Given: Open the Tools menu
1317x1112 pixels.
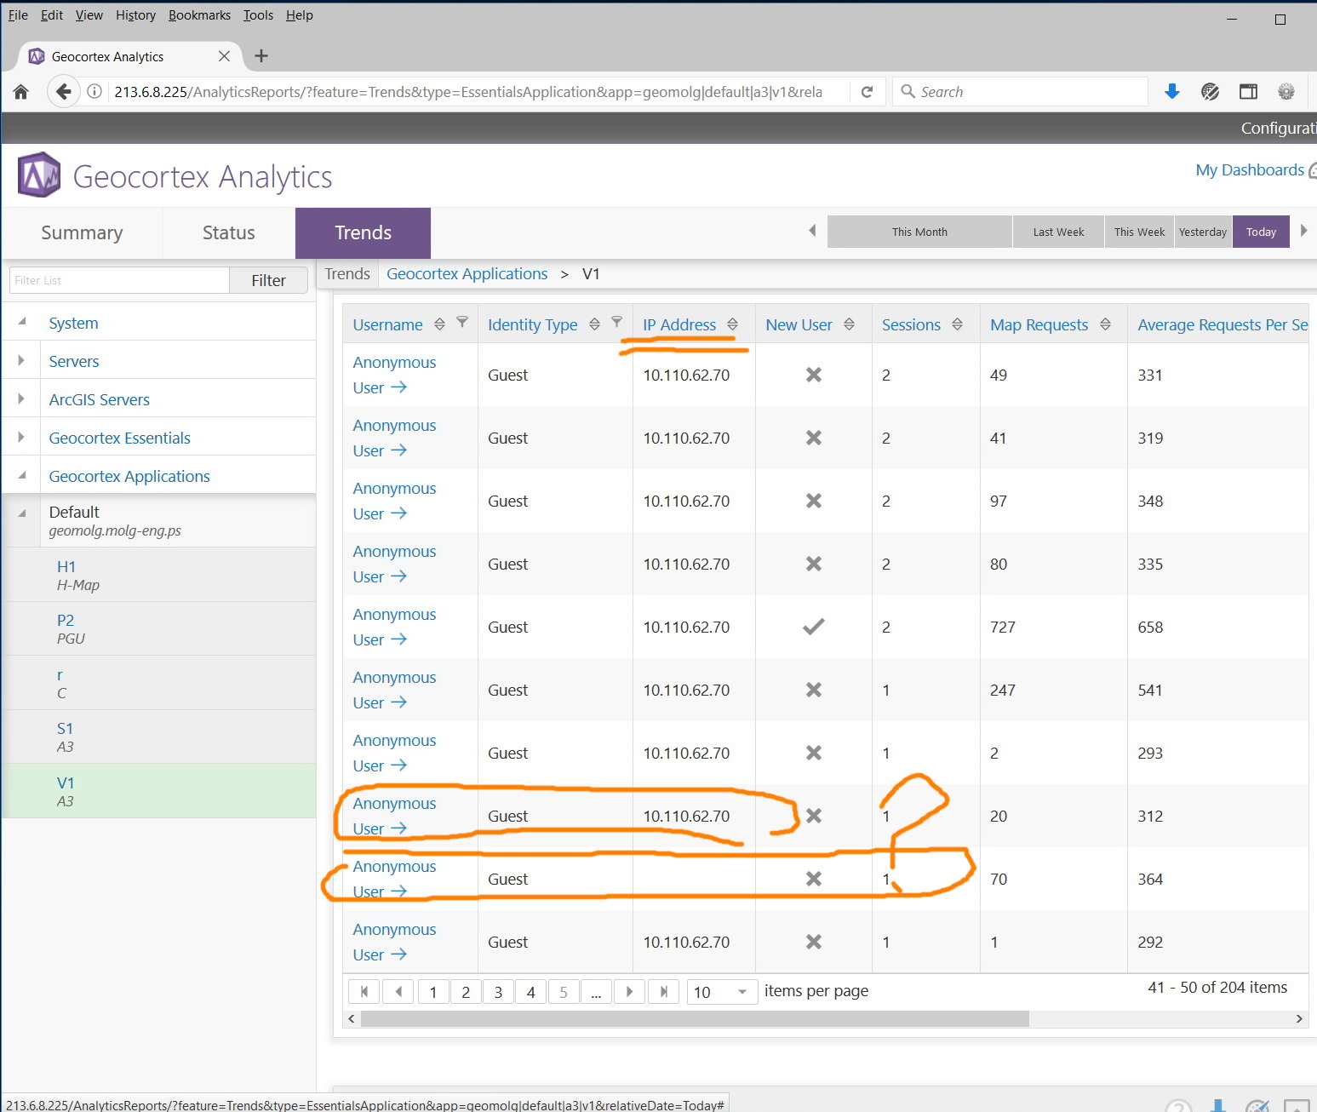Looking at the screenshot, I should (x=258, y=15).
